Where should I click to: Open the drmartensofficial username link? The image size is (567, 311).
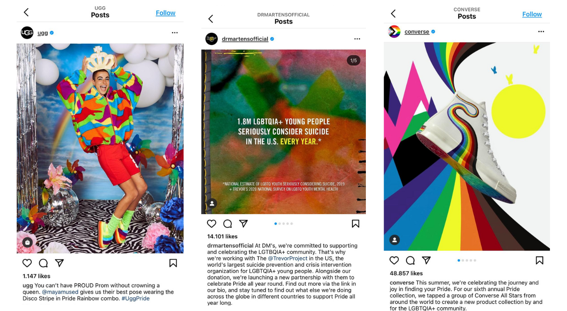[x=245, y=39]
